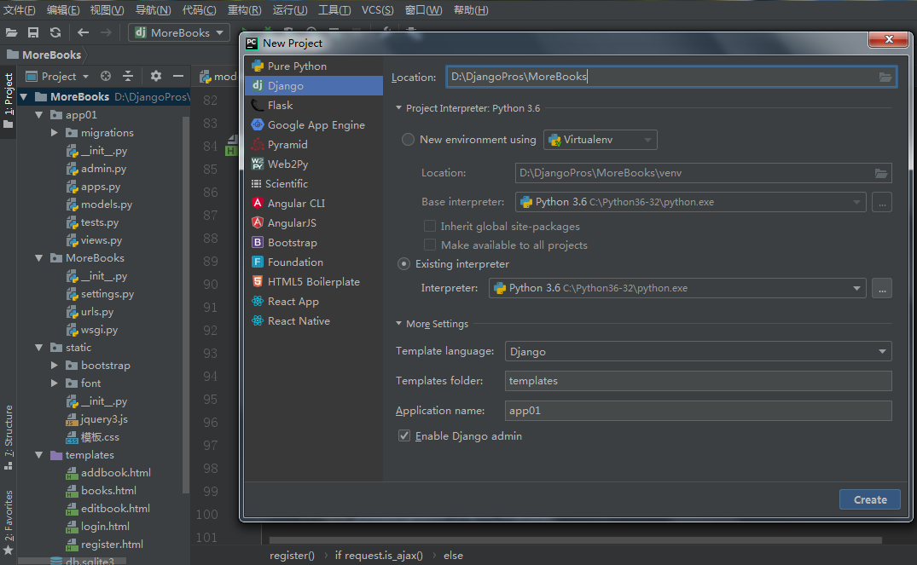Open the existing Interpreter dropdown
917x565 pixels.
(677, 288)
